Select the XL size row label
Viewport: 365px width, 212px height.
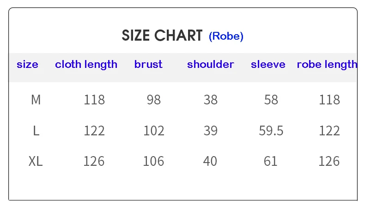pyautogui.click(x=36, y=161)
